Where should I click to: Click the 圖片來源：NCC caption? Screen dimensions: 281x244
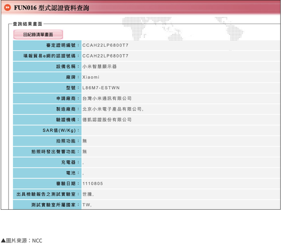21,240
